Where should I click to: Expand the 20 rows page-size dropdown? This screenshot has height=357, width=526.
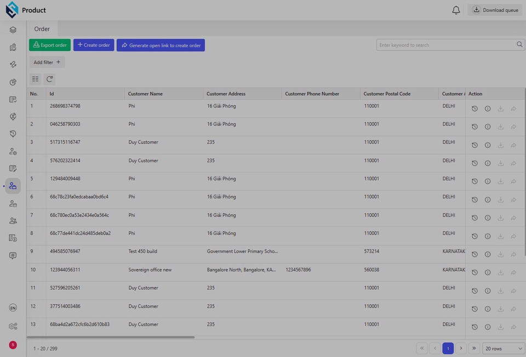tap(504, 348)
